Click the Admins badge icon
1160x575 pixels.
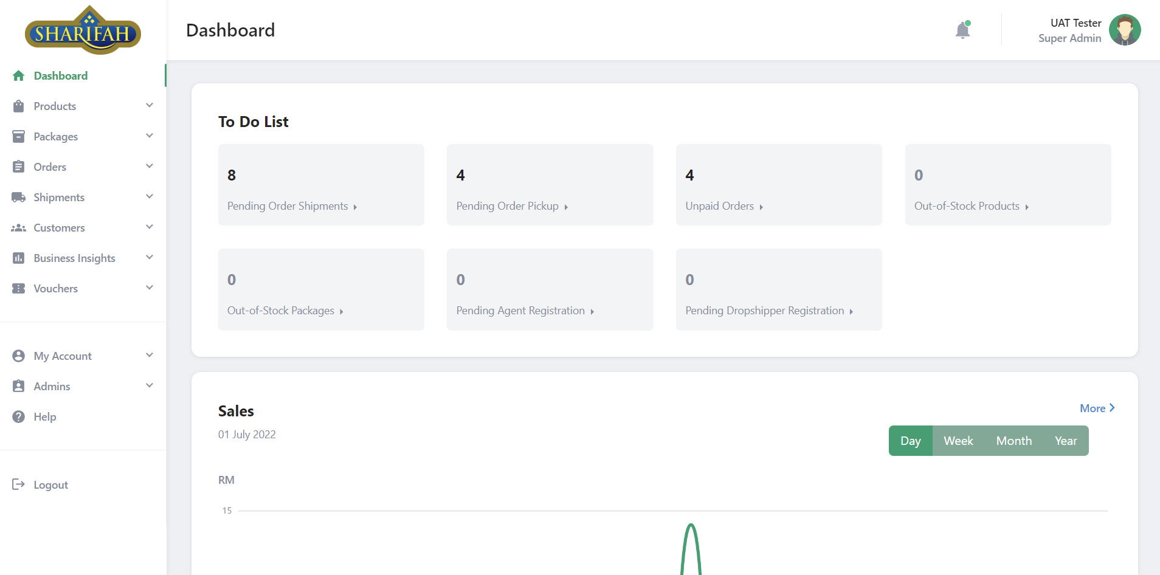(x=19, y=387)
